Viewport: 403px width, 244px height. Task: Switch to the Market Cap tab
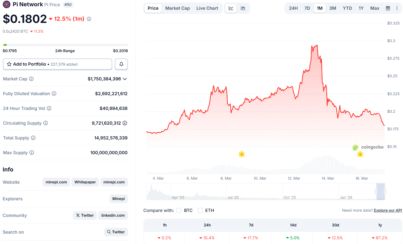[177, 8]
